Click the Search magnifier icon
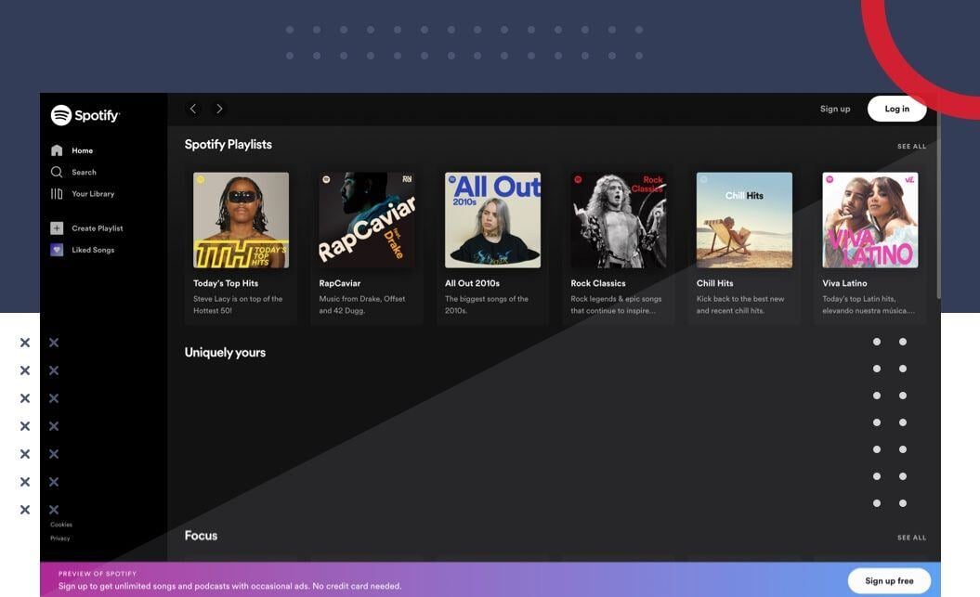 (x=57, y=172)
